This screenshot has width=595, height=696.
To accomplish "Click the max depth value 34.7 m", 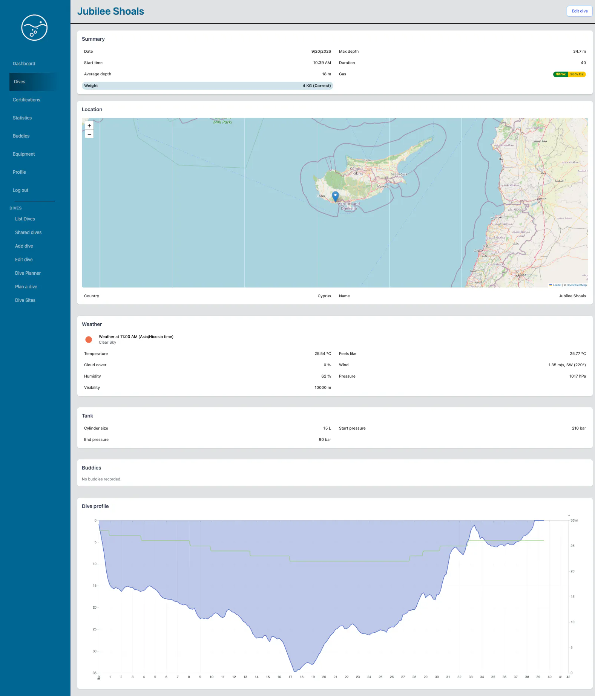I will [580, 52].
